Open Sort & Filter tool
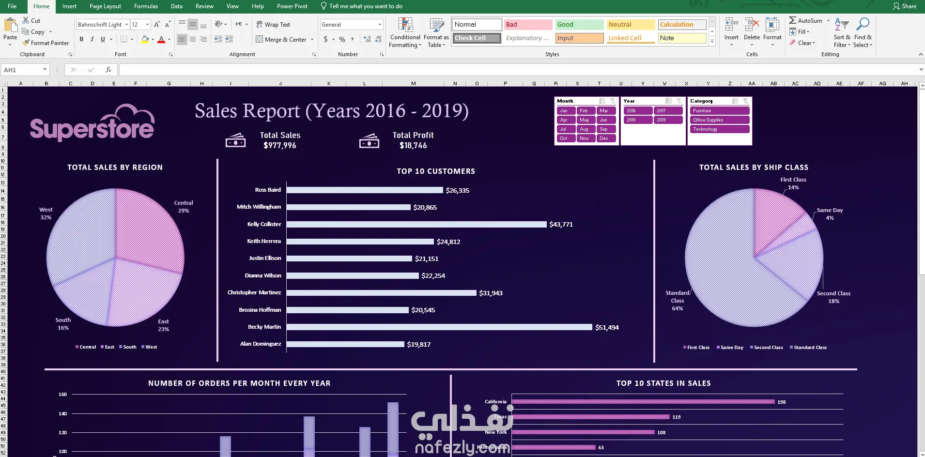The image size is (925, 457). 842,33
